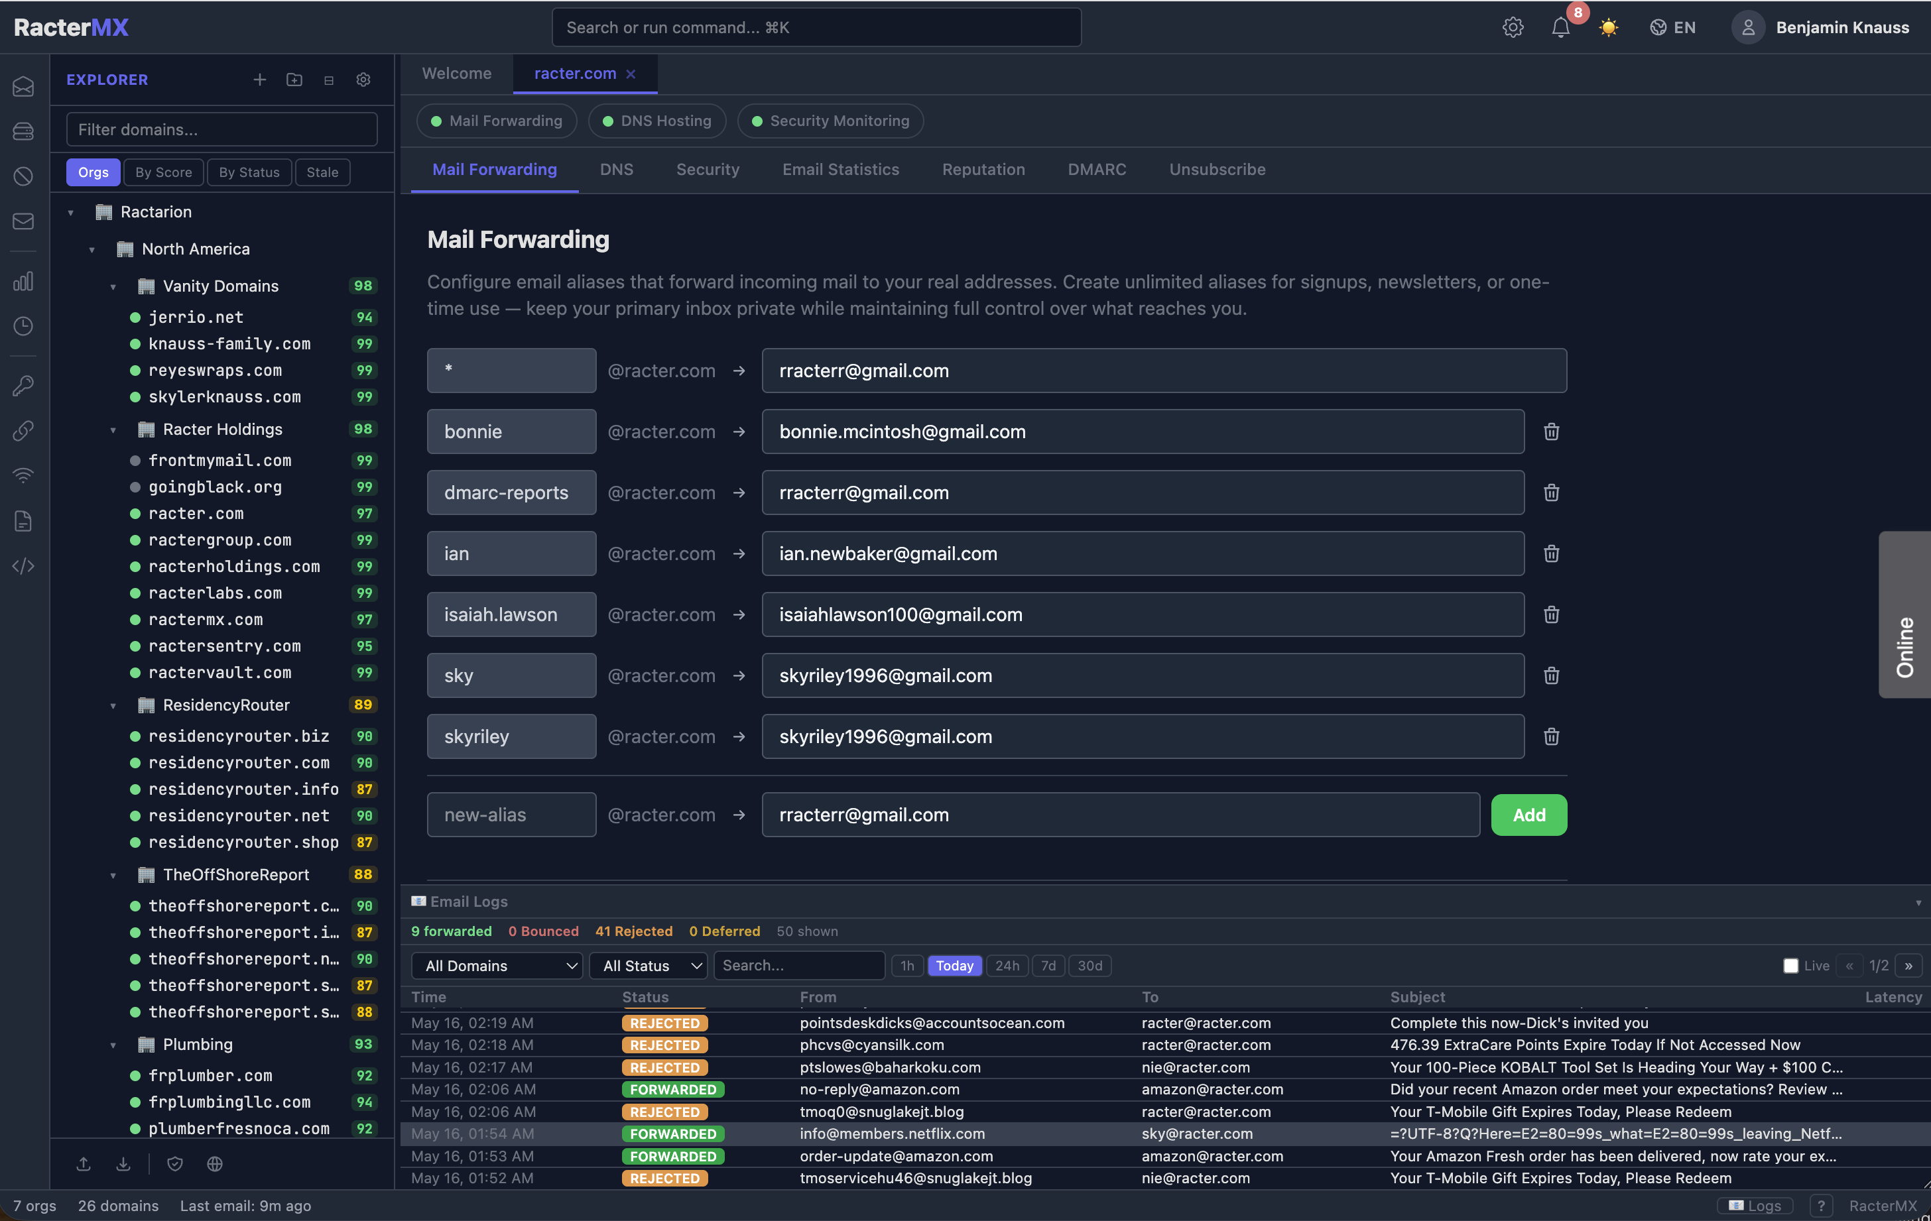Open the clock history sidebar icon
The width and height of the screenshot is (1931, 1221).
[23, 326]
